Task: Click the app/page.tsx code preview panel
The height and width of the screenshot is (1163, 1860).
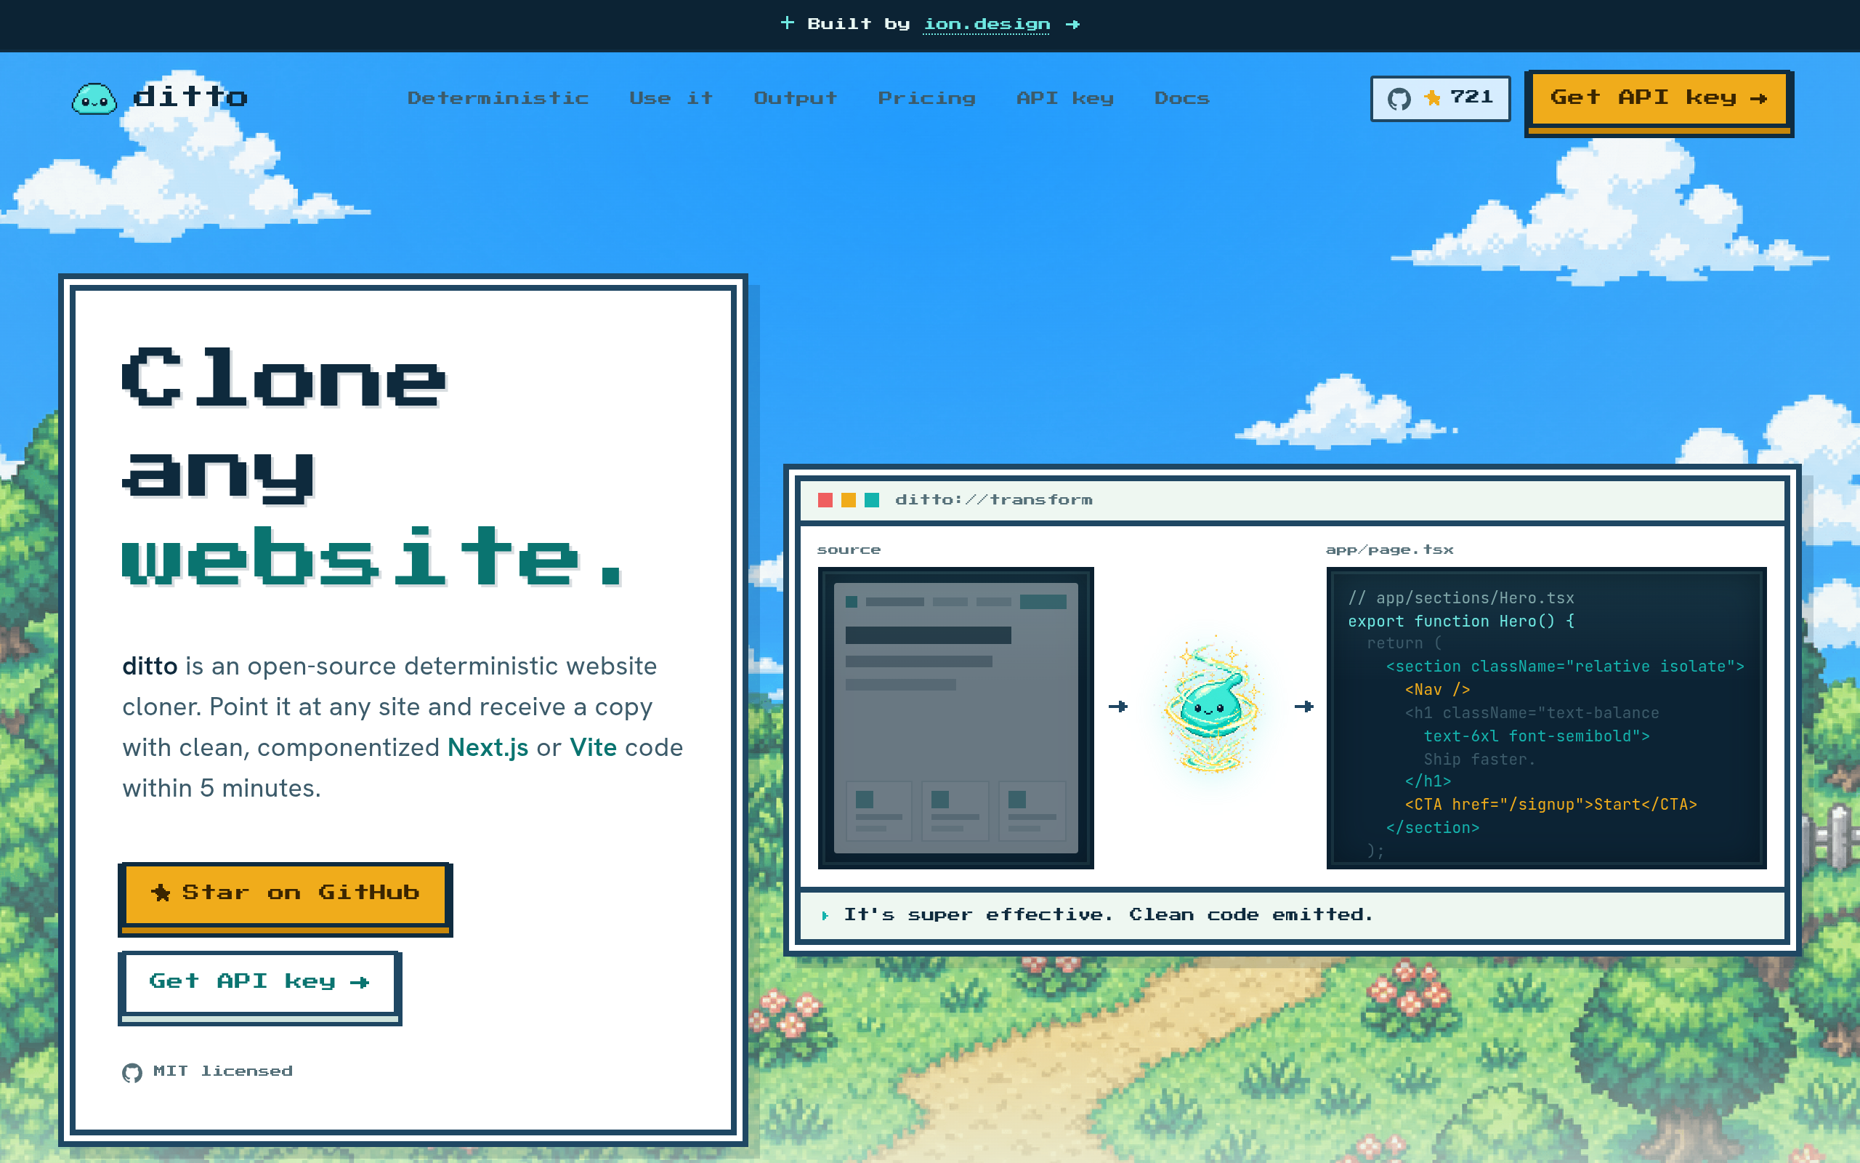Action: point(1545,717)
